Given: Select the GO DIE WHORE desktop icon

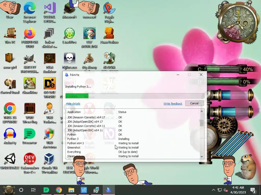Looking at the screenshot, I should pos(50,88).
